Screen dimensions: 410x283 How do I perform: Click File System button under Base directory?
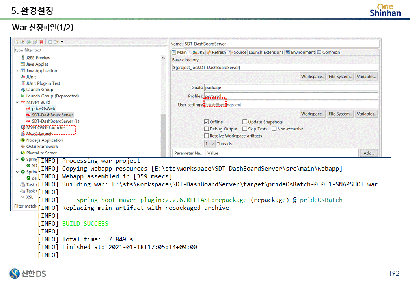tap(341, 77)
